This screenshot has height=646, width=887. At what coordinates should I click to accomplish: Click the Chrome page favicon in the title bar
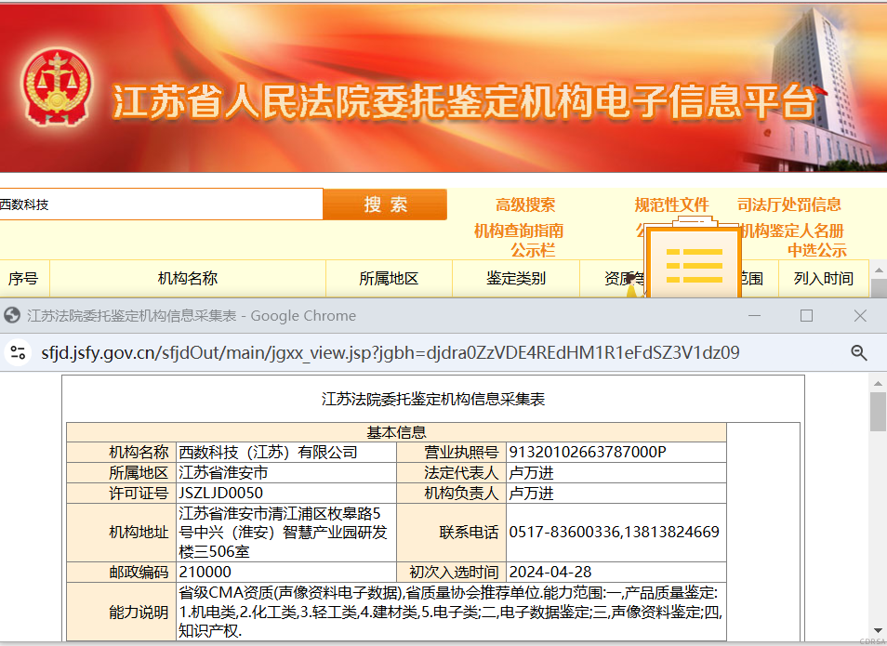(x=11, y=316)
